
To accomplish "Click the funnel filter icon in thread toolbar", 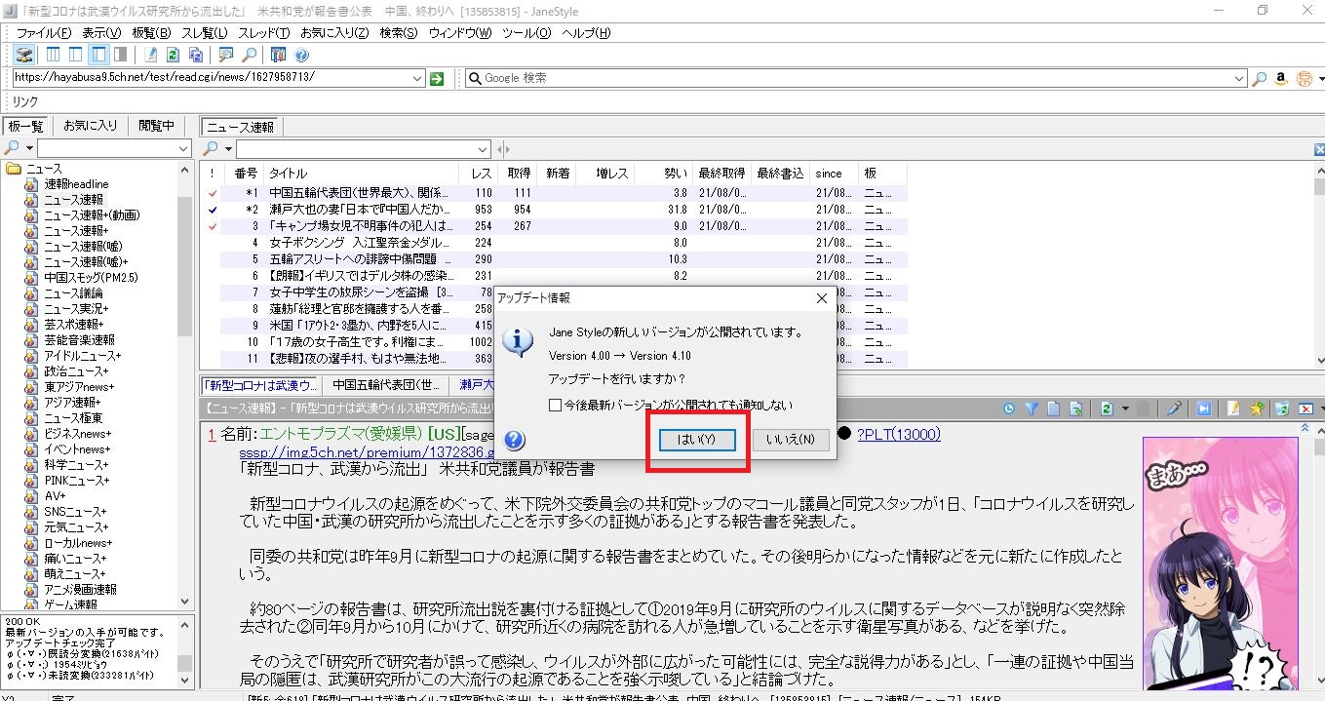I will tap(1031, 409).
